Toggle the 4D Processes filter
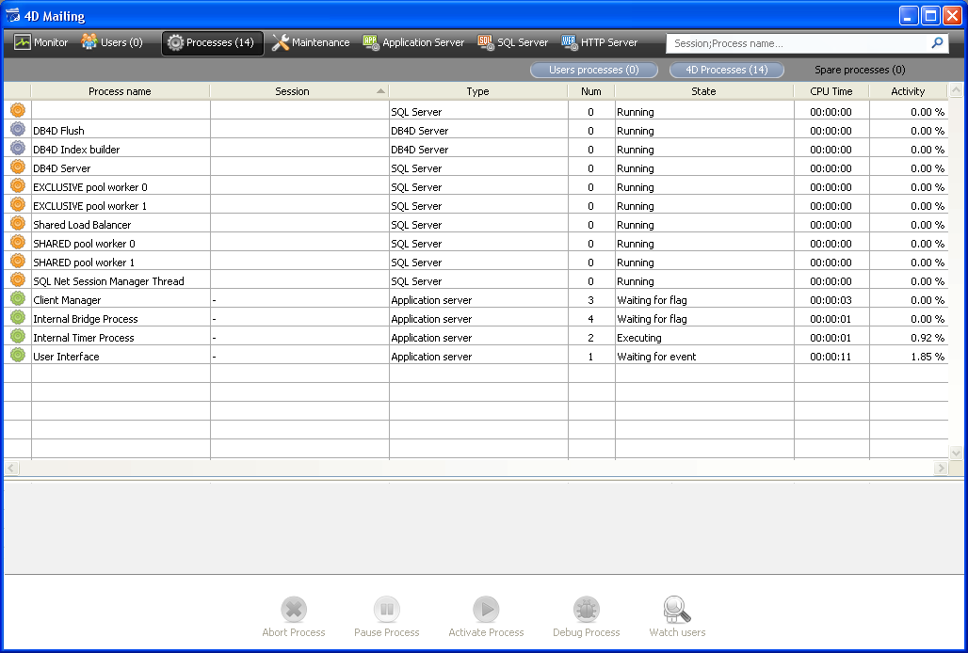Viewport: 968px width, 653px height. point(726,70)
